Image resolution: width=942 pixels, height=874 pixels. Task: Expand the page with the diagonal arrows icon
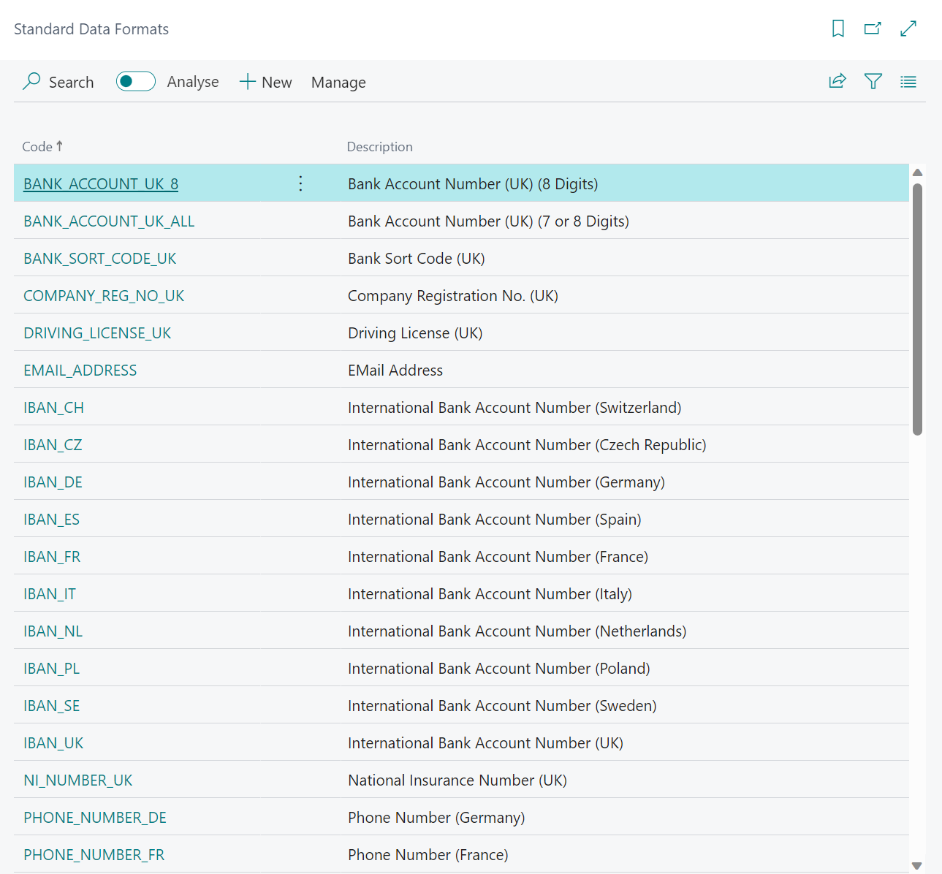click(x=908, y=28)
